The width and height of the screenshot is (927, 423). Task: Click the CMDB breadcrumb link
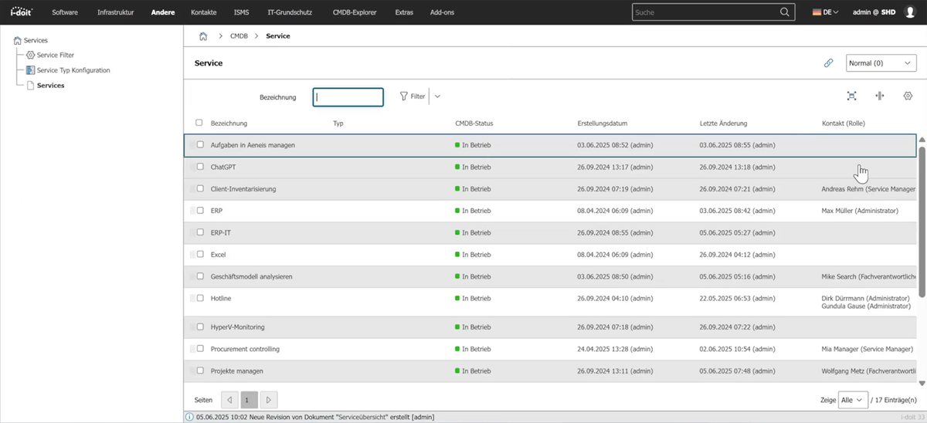239,36
